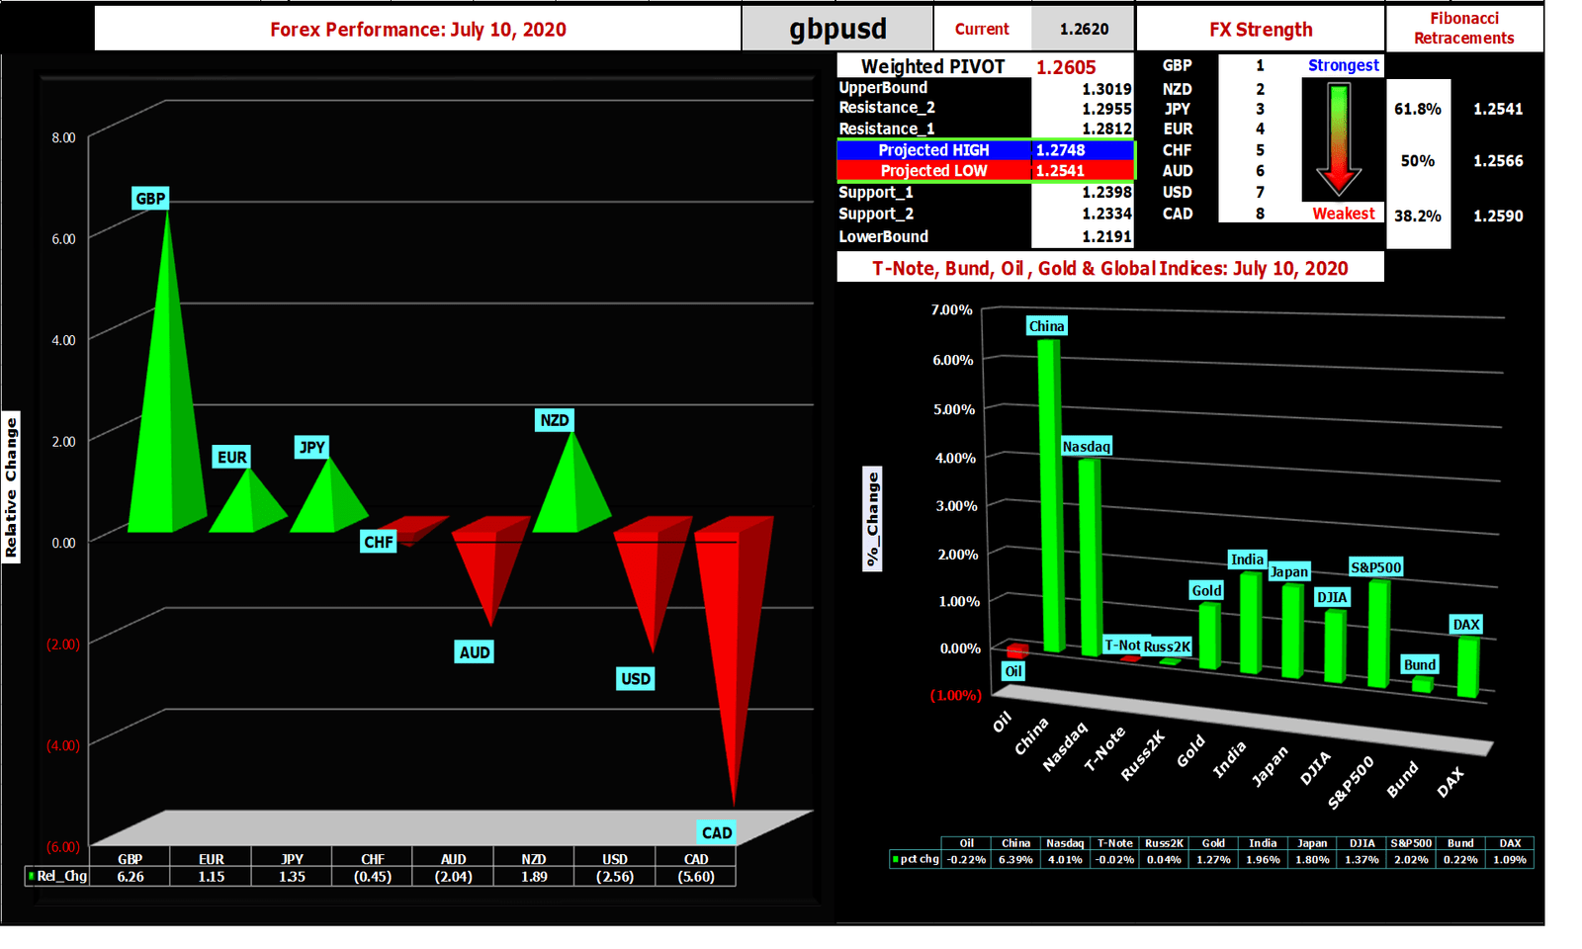Click the FX Strength gradient arrow
The width and height of the screenshot is (1582, 949).
click(1339, 138)
